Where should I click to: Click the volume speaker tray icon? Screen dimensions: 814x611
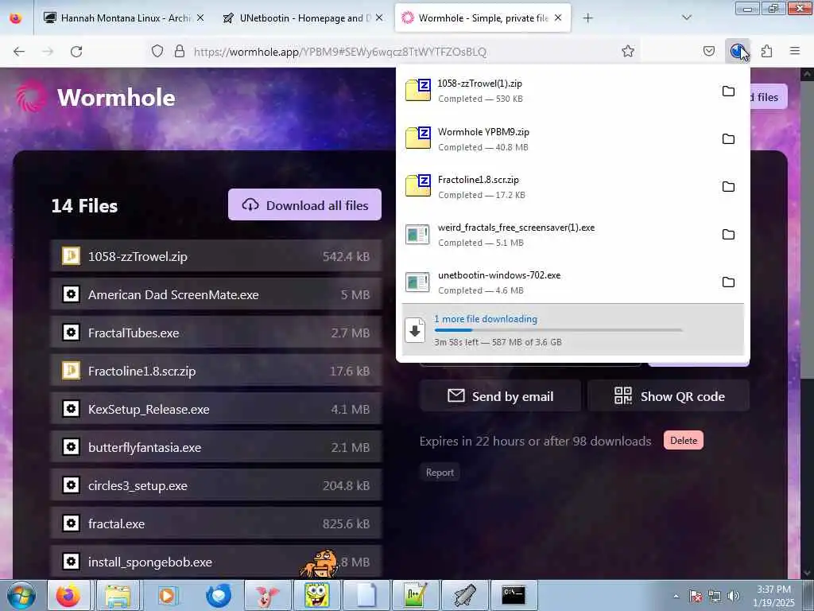tap(734, 596)
